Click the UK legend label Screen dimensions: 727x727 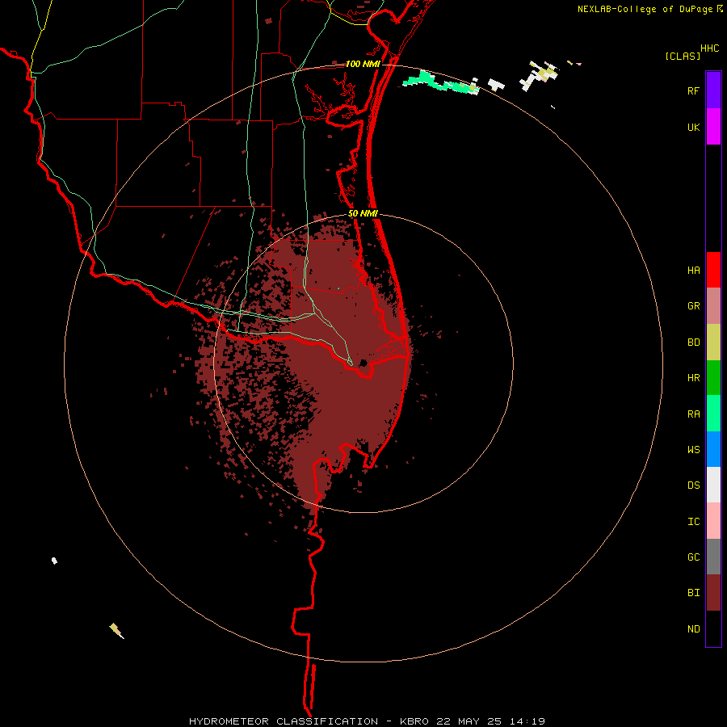[x=693, y=127]
